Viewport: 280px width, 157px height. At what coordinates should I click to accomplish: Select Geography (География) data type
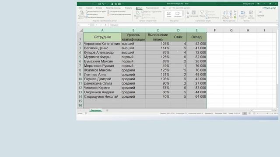pos(178,14)
